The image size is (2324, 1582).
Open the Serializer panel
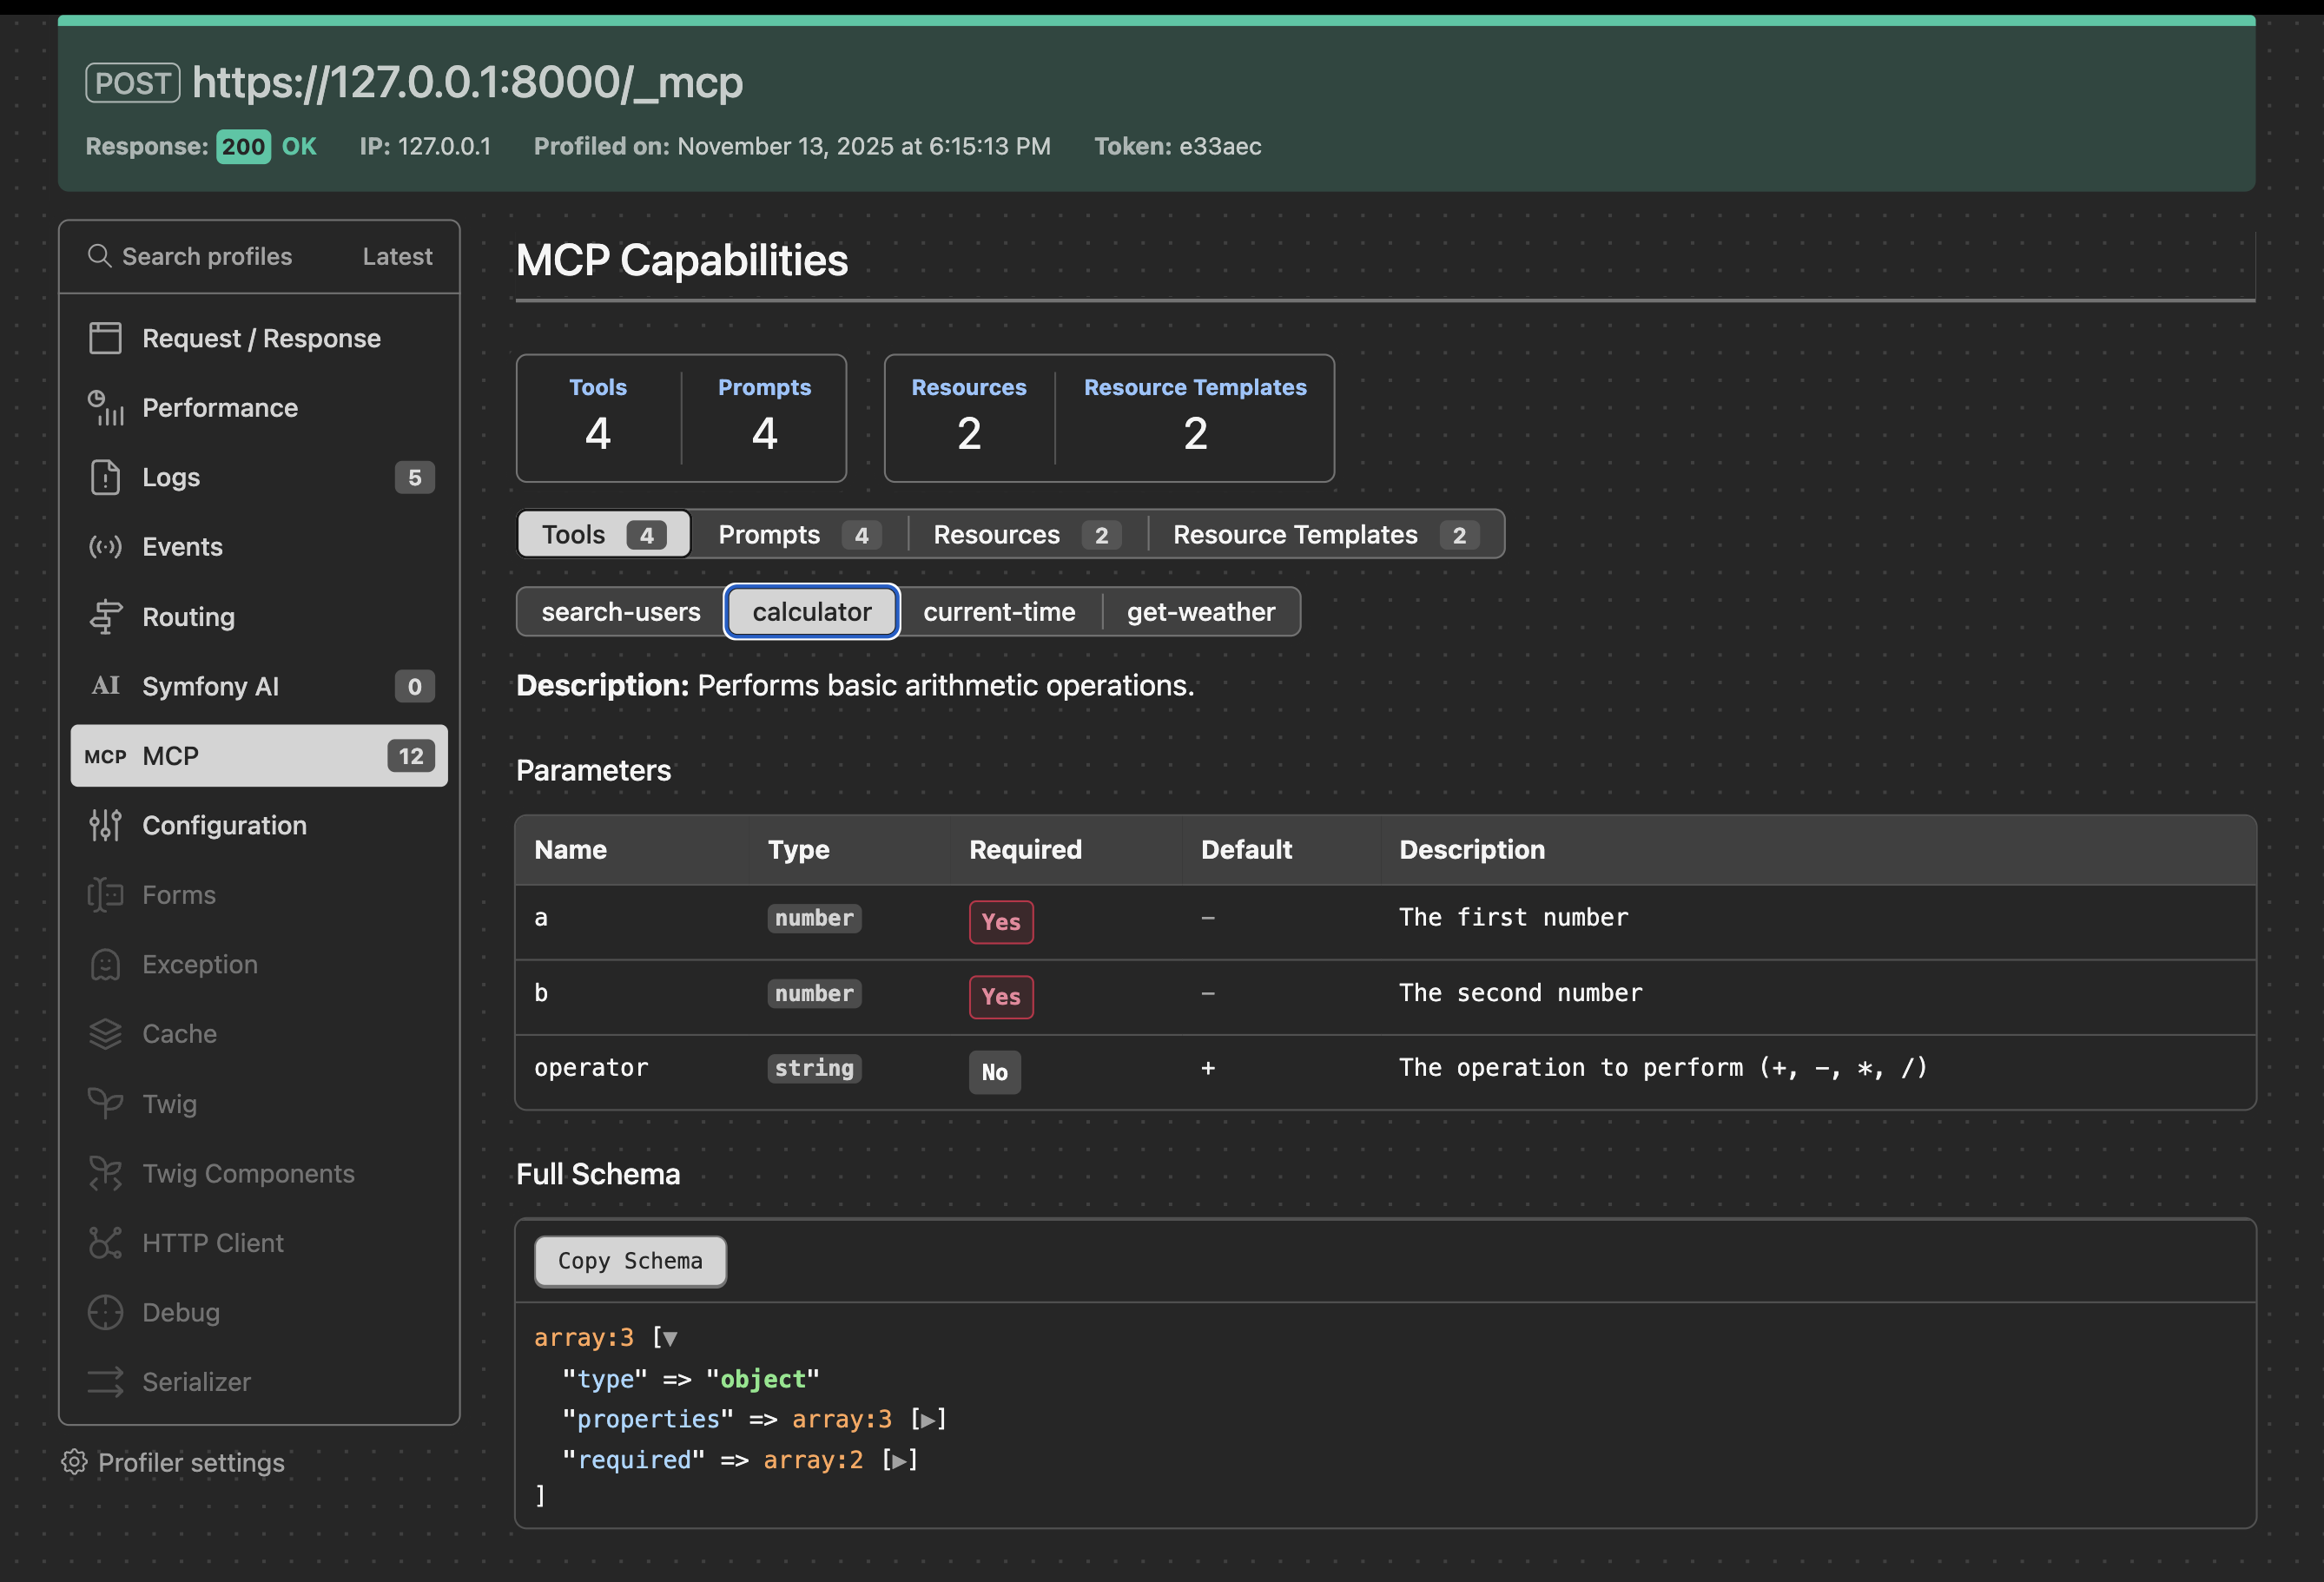point(197,1381)
